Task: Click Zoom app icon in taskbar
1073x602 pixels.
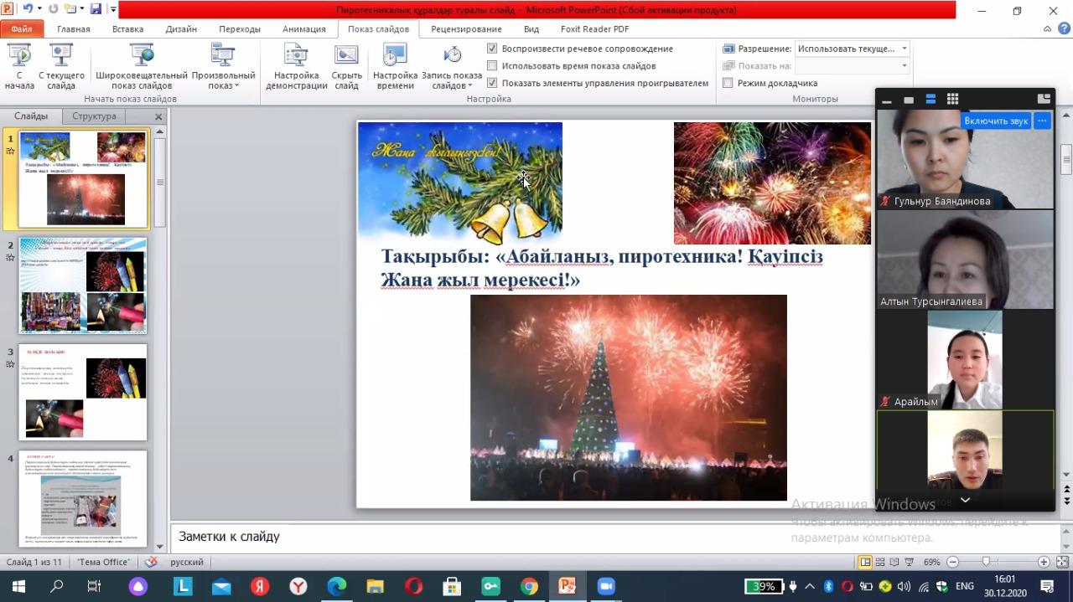Action: (x=605, y=586)
